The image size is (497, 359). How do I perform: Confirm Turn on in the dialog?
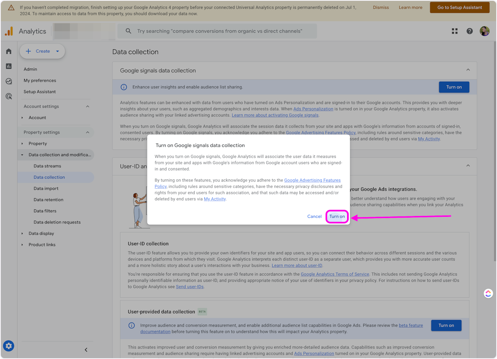click(337, 216)
